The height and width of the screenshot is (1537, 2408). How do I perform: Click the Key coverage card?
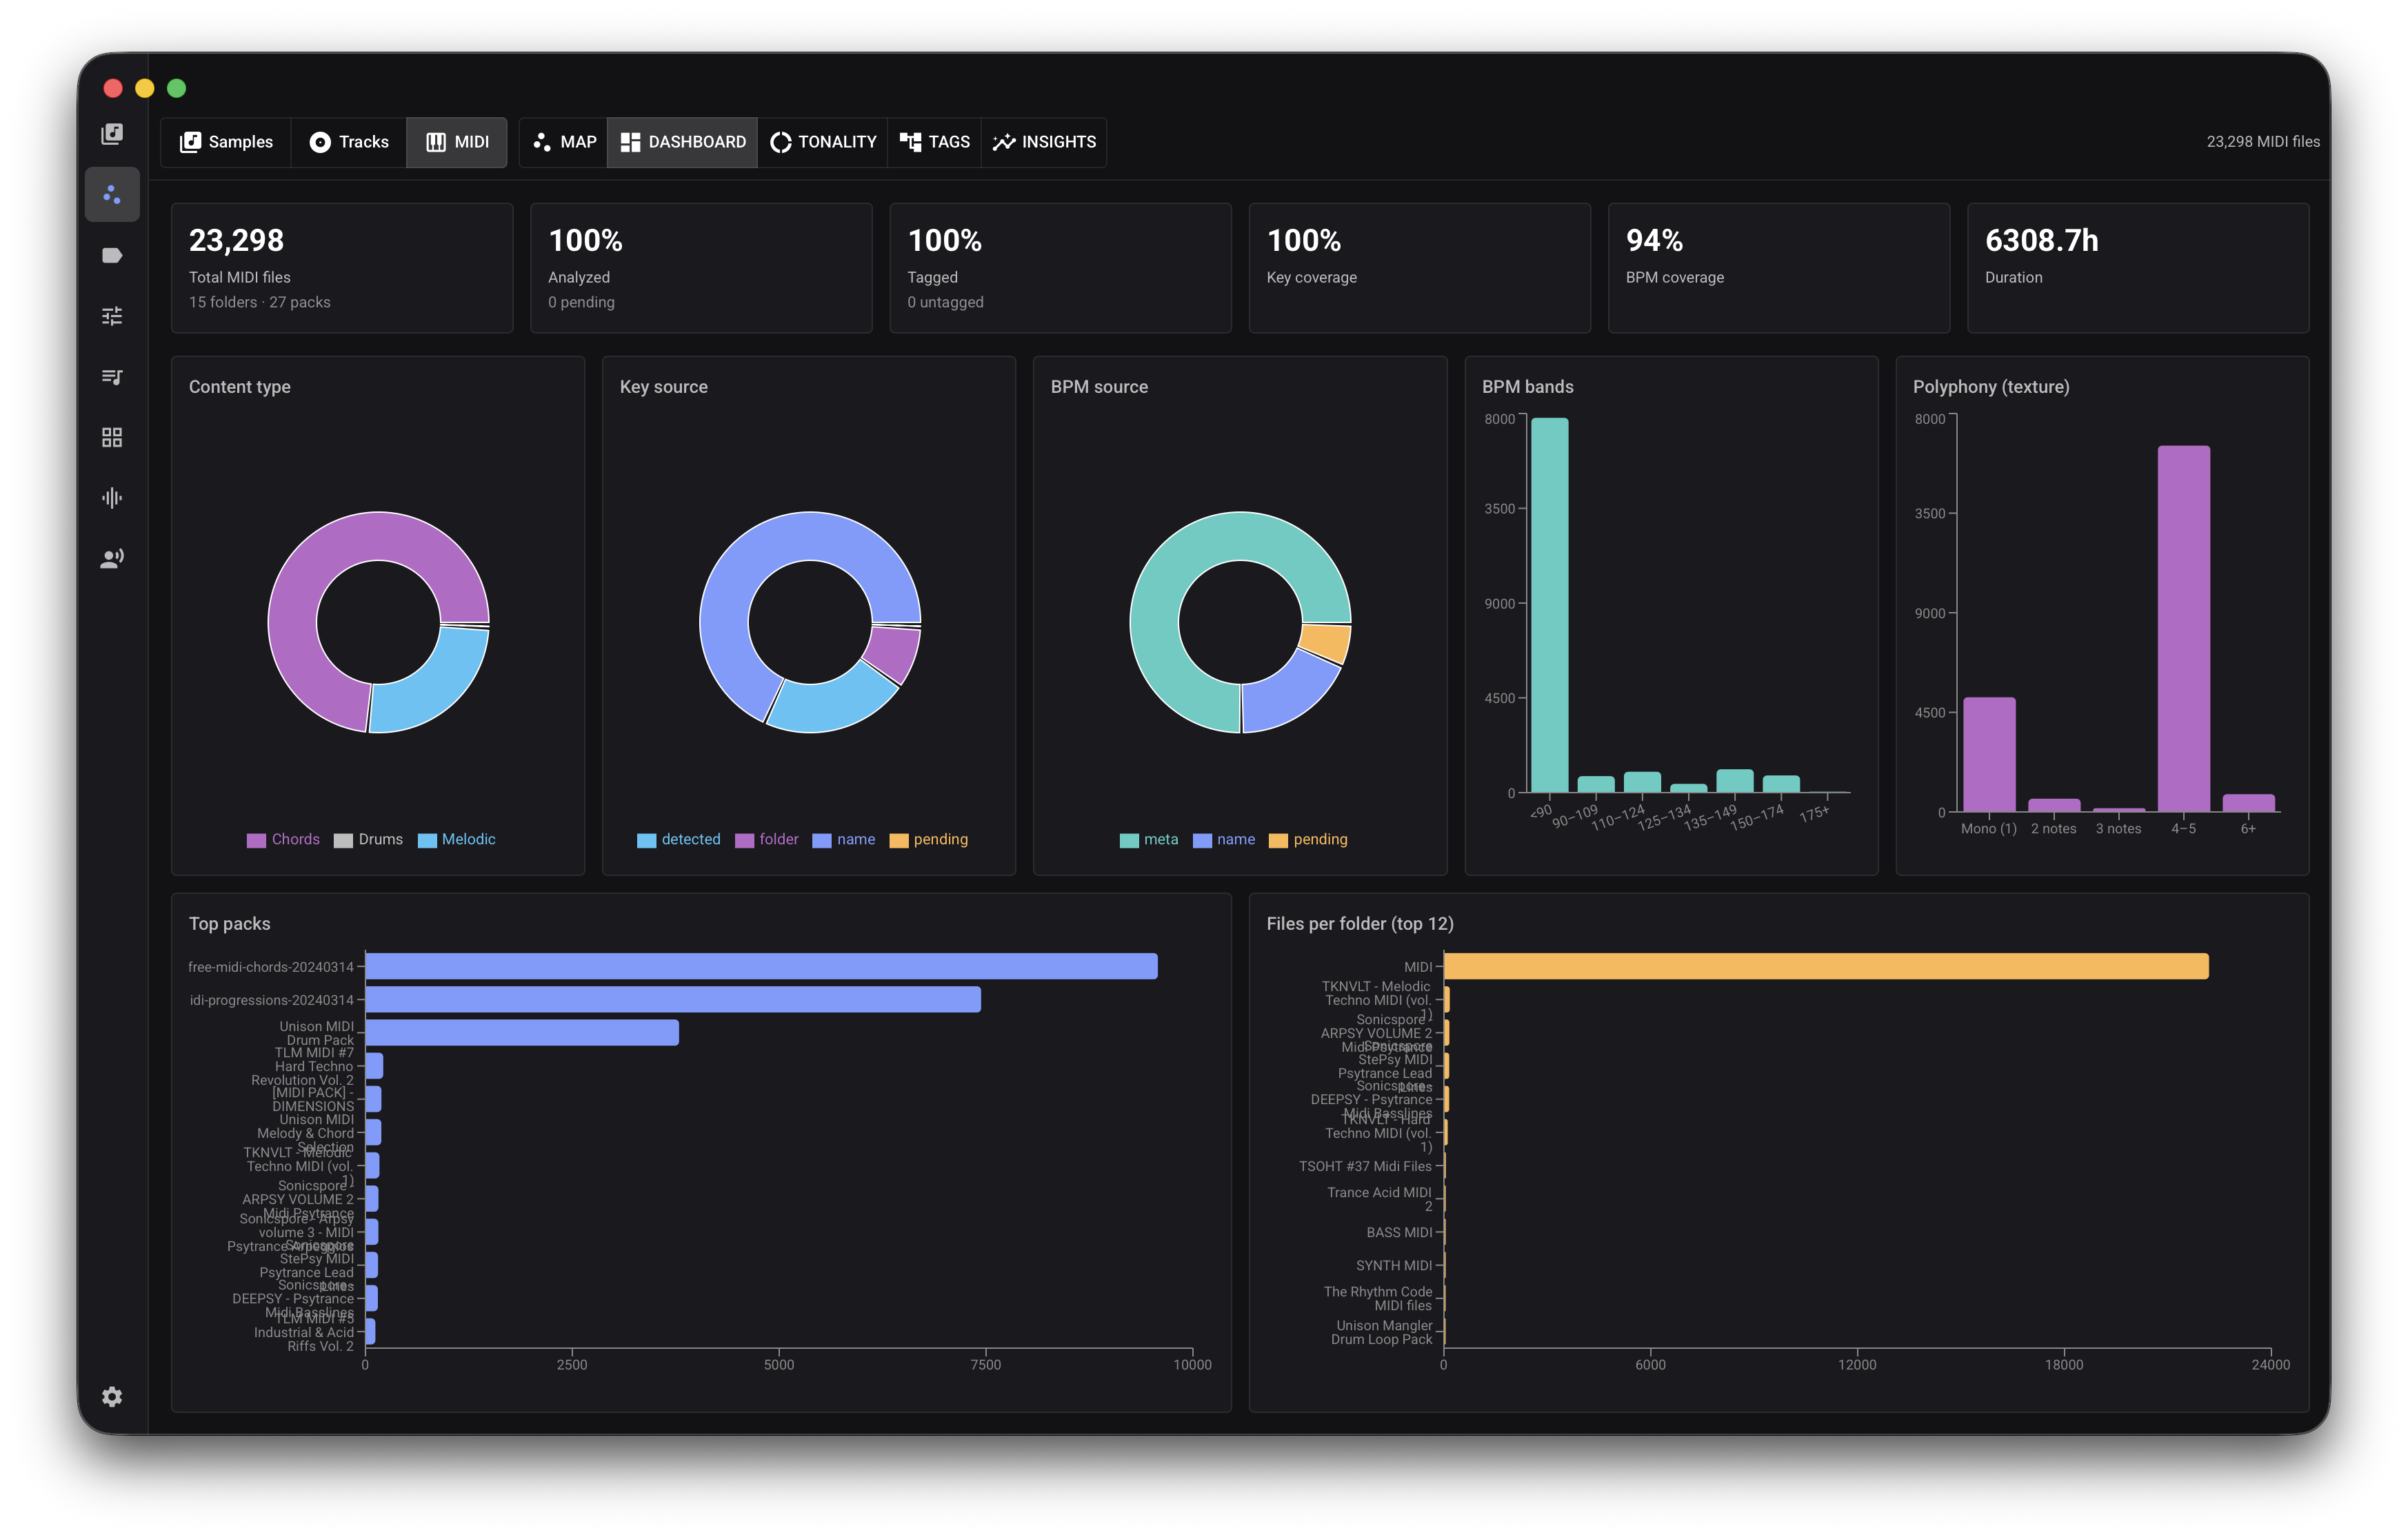pos(1419,268)
